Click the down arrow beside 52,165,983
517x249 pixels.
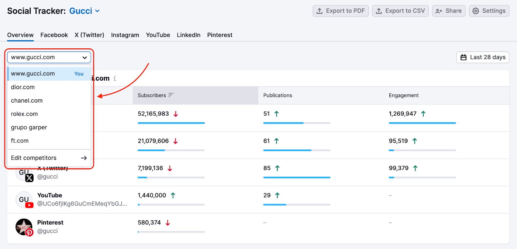[x=176, y=114]
